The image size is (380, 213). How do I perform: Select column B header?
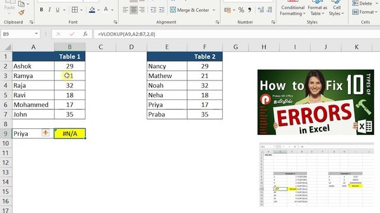(70, 47)
